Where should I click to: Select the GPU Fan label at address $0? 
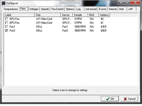(14, 19)
